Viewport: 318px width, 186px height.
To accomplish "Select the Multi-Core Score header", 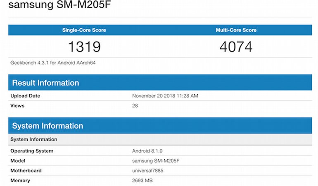I will [236, 30].
